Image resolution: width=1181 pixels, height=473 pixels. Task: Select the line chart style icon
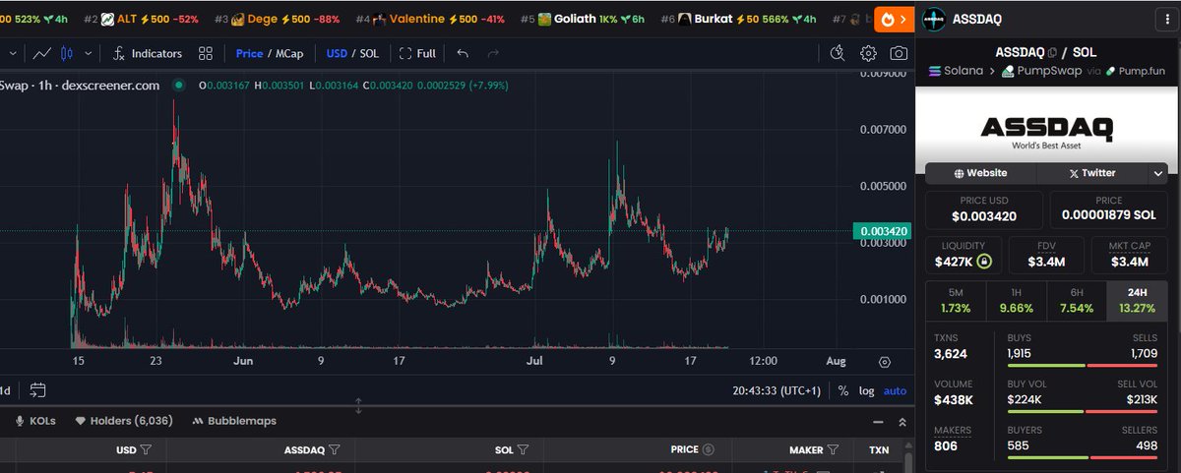[x=42, y=53]
